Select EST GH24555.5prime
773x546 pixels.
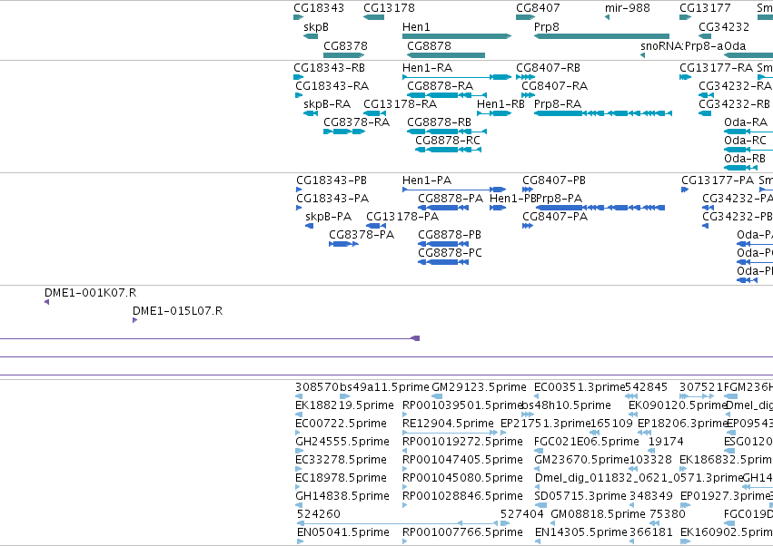pyautogui.click(x=298, y=451)
